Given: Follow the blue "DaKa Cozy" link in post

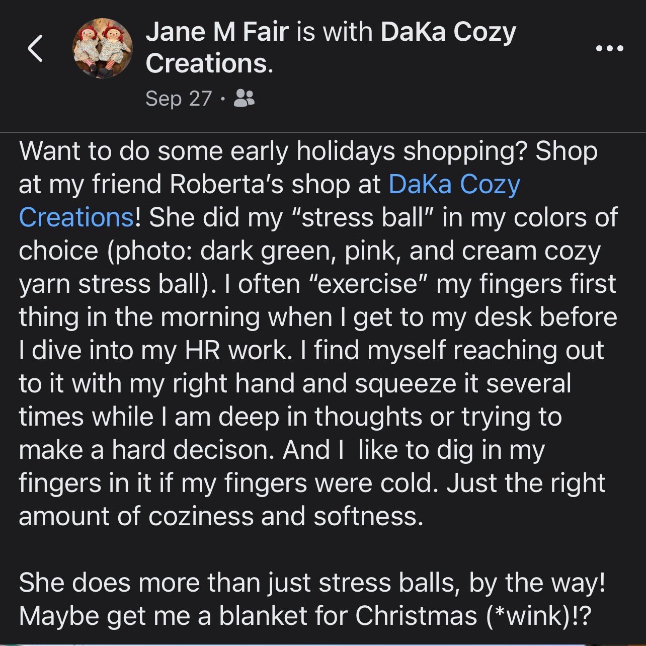Looking at the screenshot, I should 454,184.
